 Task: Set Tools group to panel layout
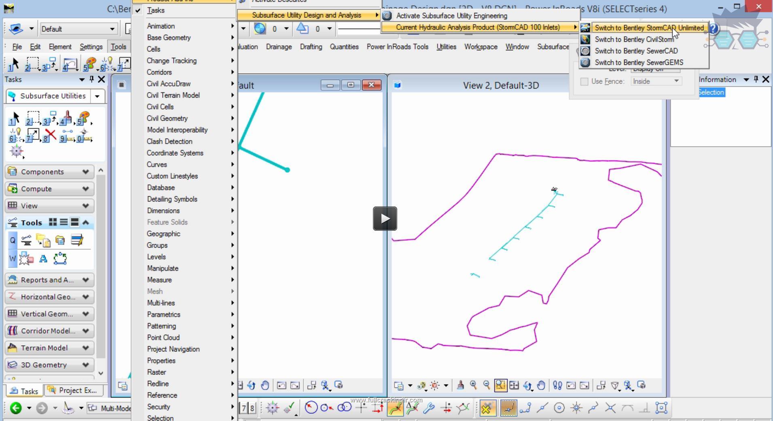click(x=74, y=222)
